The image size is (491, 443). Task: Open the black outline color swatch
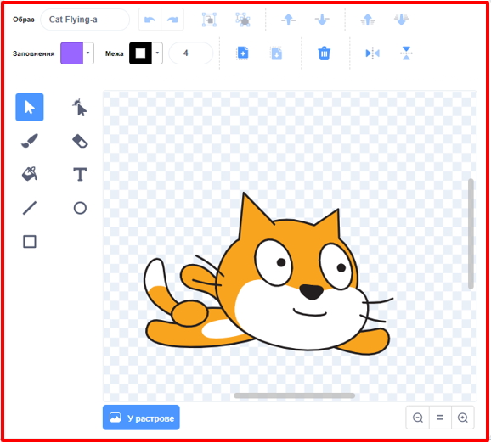pos(140,53)
